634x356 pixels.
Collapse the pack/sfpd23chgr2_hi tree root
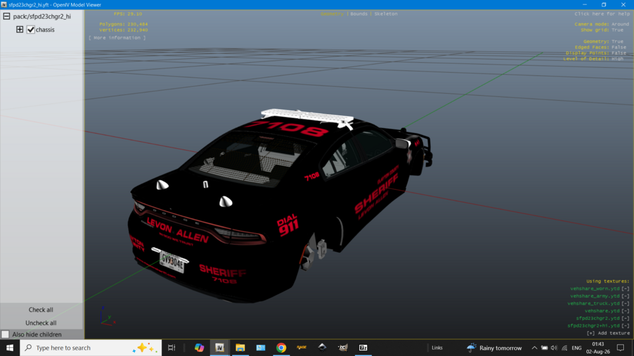pos(6,16)
